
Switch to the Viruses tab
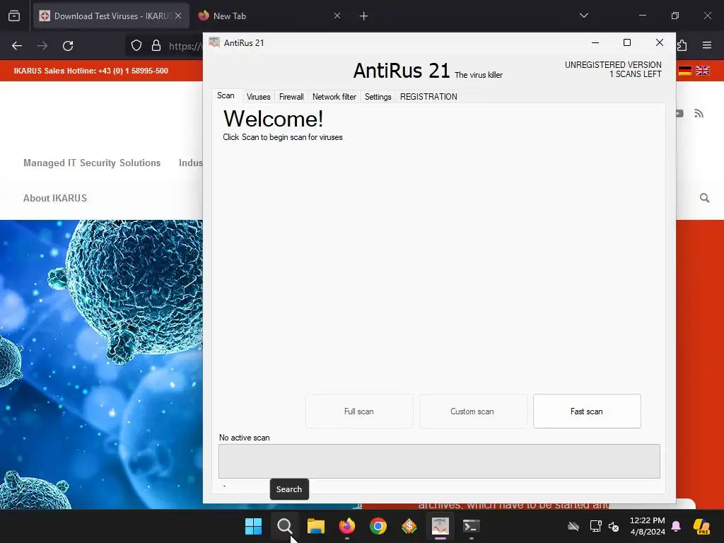click(258, 96)
